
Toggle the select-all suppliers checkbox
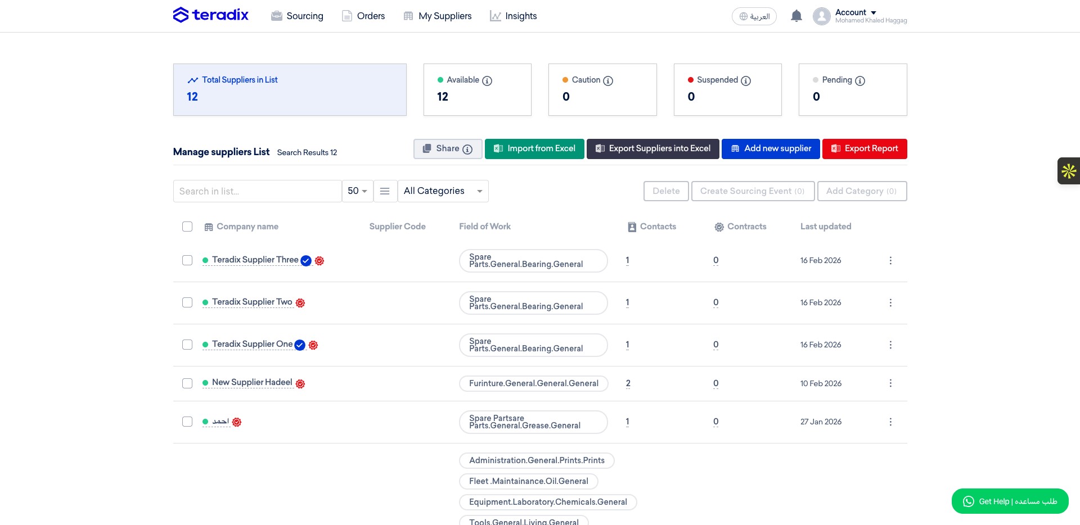point(187,227)
